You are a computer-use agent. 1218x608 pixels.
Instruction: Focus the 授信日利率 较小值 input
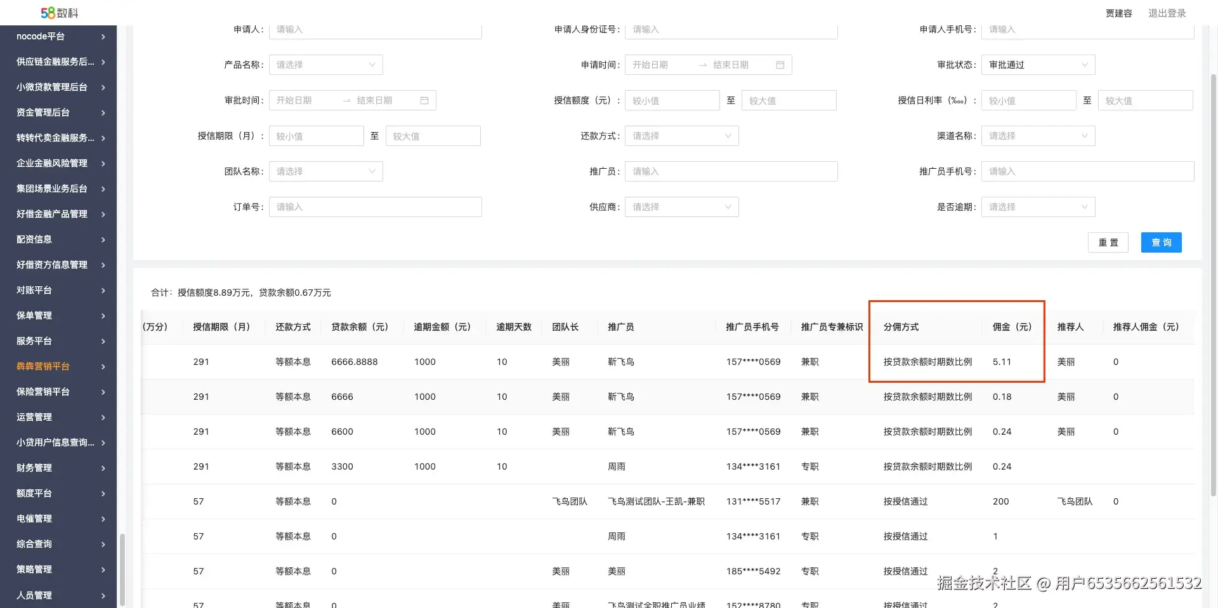pyautogui.click(x=1028, y=100)
